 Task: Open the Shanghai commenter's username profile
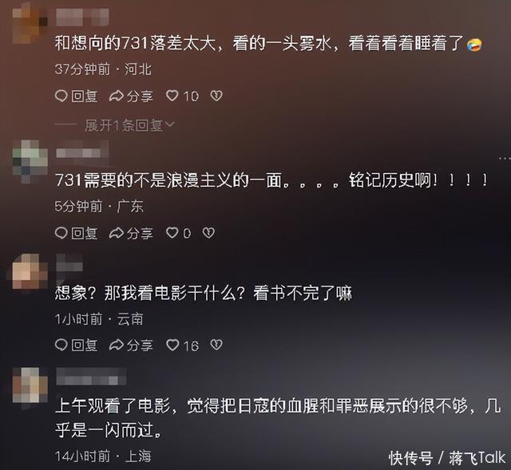tap(91, 376)
